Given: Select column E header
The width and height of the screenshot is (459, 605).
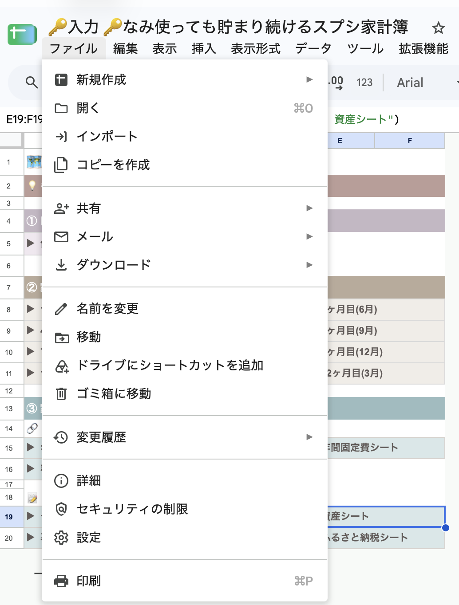Looking at the screenshot, I should (x=351, y=141).
